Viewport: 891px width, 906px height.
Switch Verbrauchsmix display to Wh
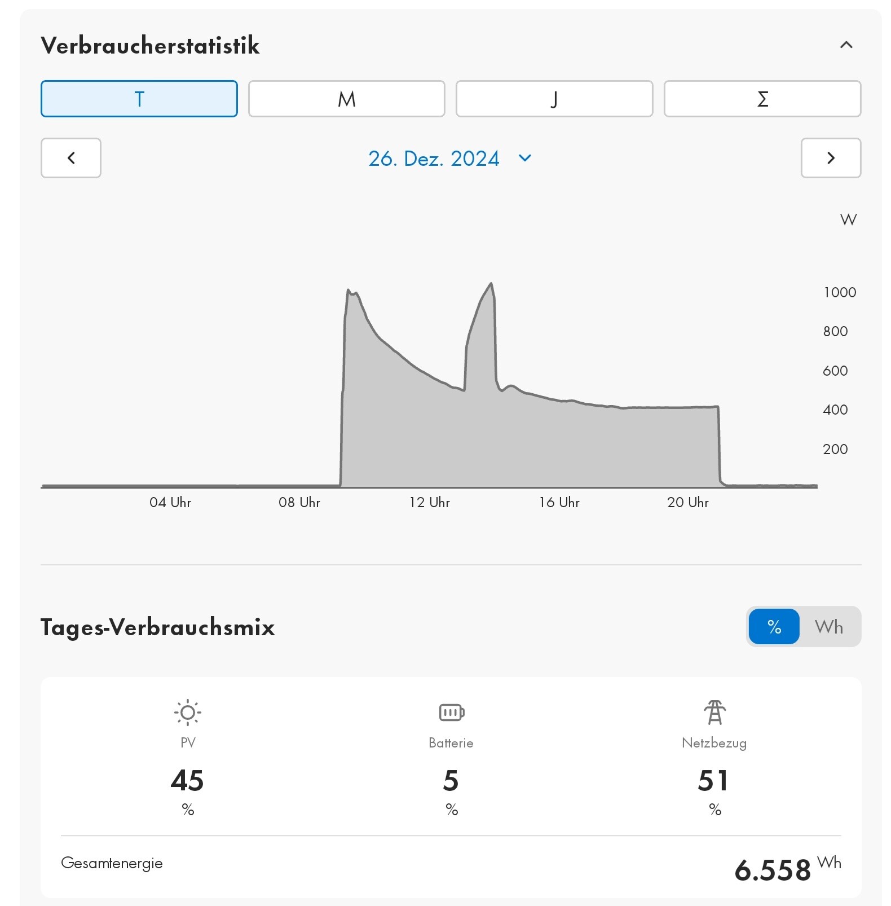coord(829,627)
